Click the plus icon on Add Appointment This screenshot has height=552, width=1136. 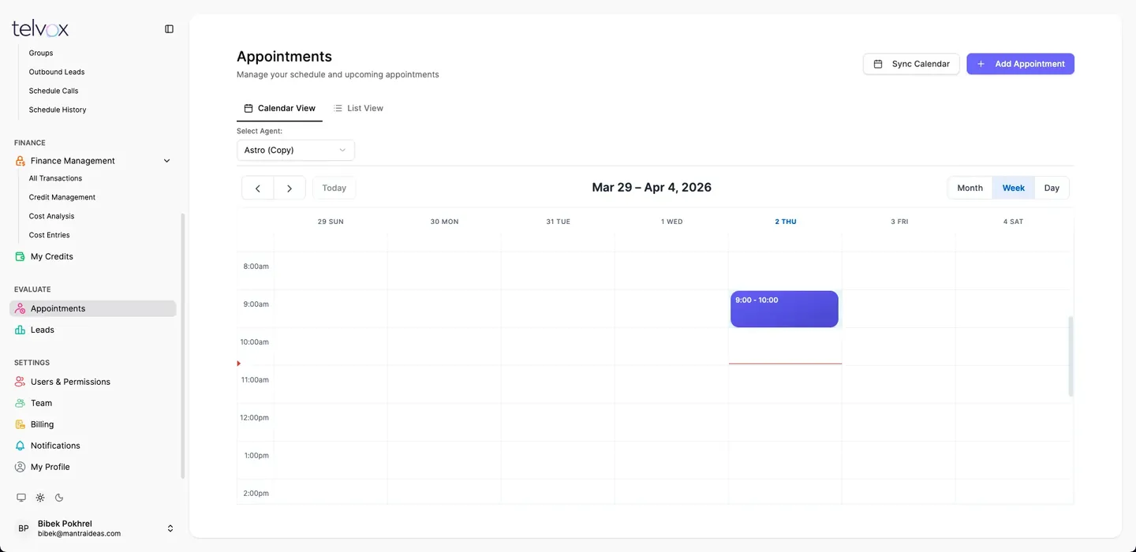click(x=981, y=64)
